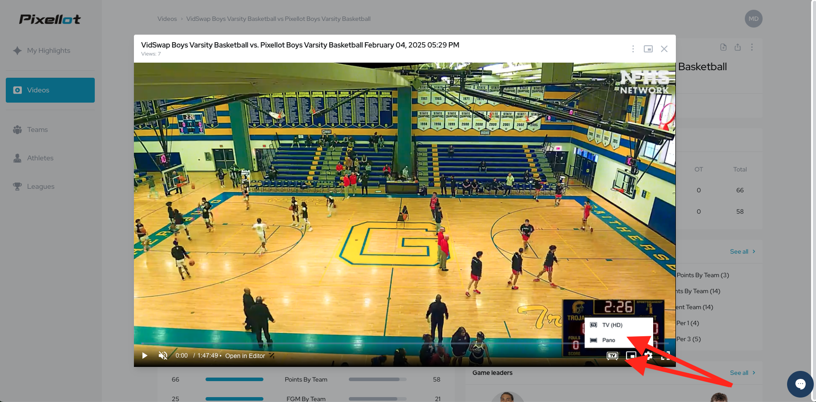Open the player settings gear
The image size is (816, 402).
(x=649, y=356)
